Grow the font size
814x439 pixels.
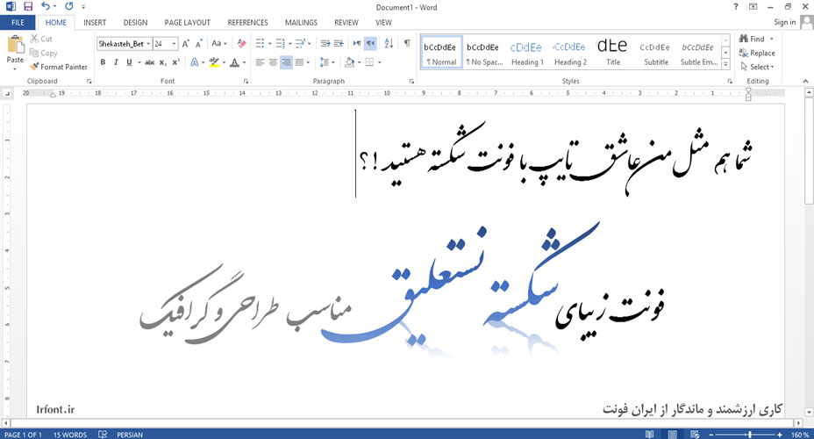187,43
